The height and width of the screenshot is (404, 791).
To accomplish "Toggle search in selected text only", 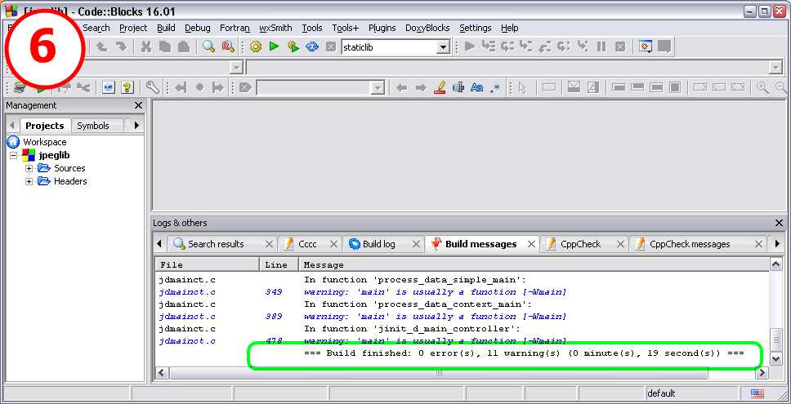I will [x=458, y=87].
